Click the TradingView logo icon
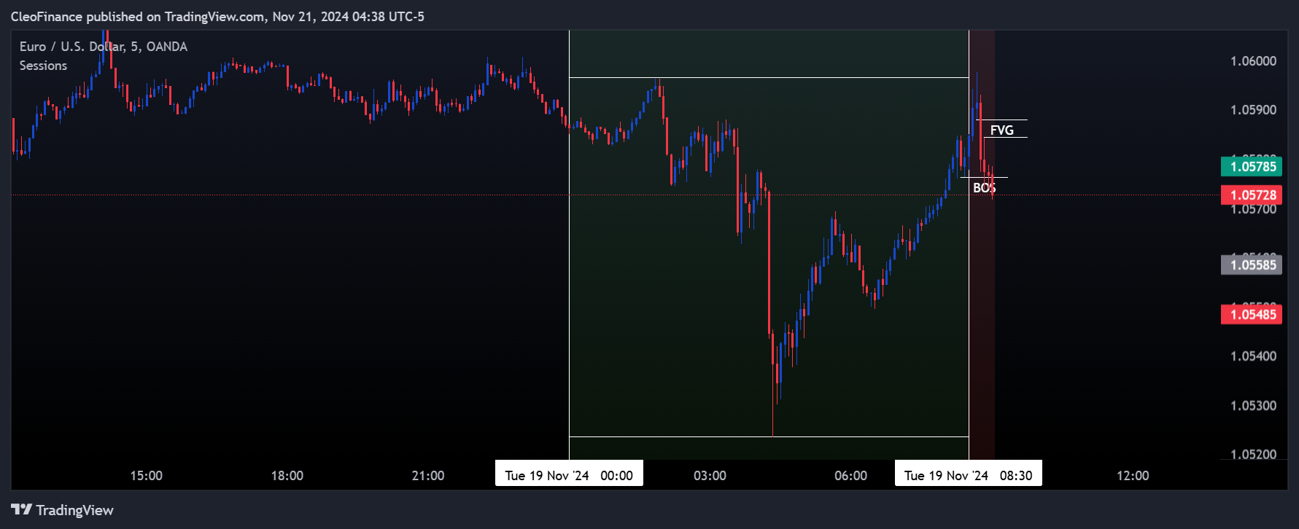This screenshot has width=1299, height=529. tap(21, 510)
